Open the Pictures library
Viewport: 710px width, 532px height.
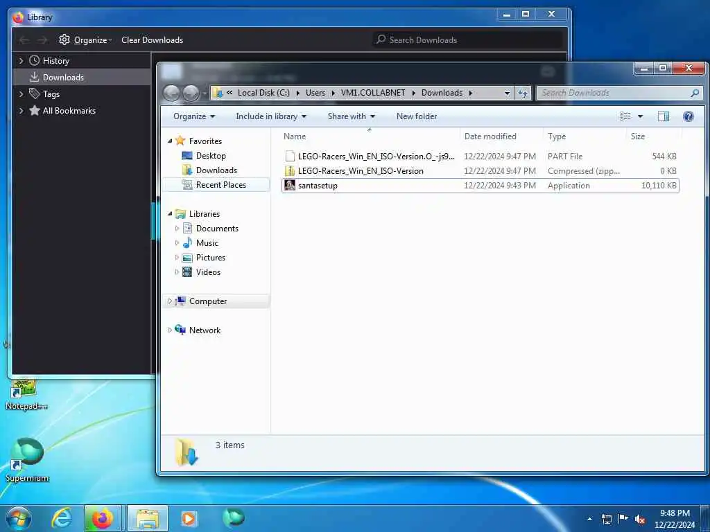tap(210, 258)
